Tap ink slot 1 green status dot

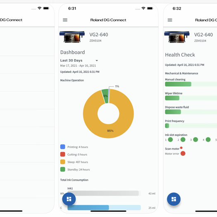point(170,140)
